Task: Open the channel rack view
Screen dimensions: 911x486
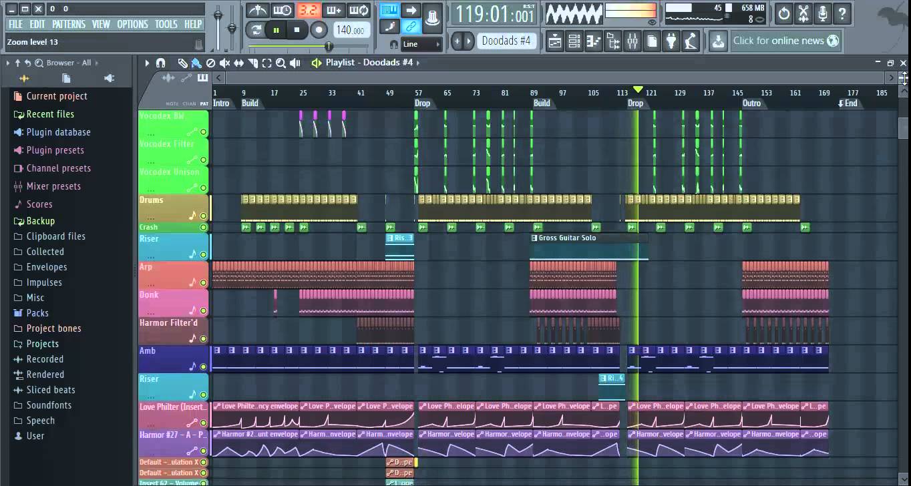Action: (x=574, y=41)
